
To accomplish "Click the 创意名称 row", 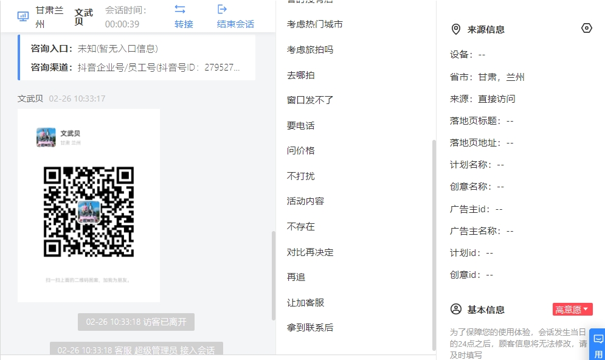I will [x=477, y=187].
